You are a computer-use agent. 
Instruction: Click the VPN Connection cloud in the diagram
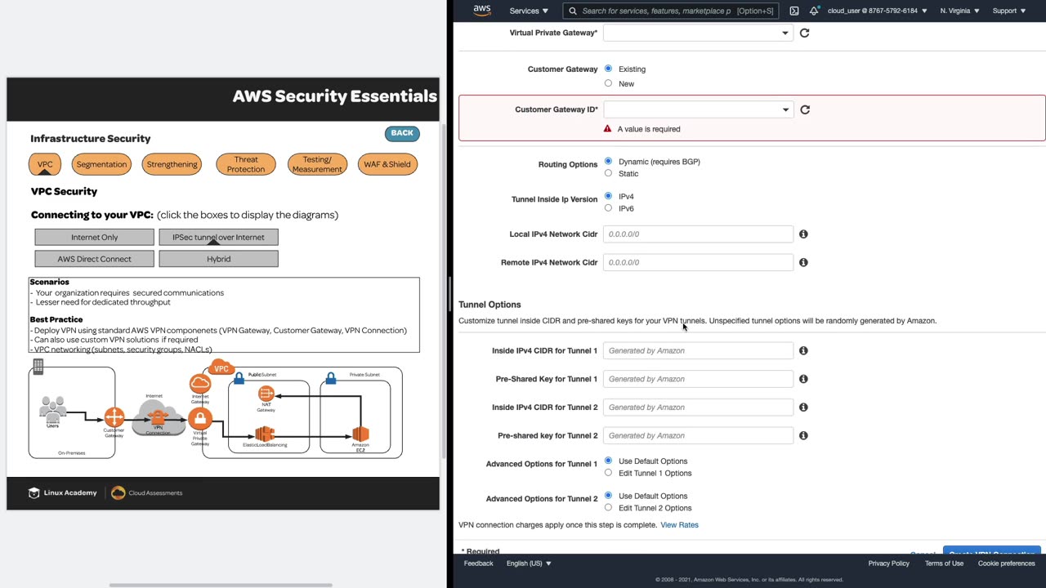(159, 418)
